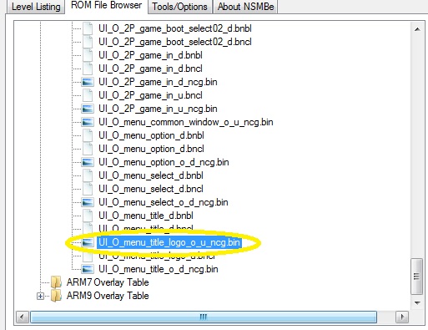Click image icon of UI_O_2P_game_in_u_ncg.bin
Image resolution: width=428 pixels, height=330 pixels.
(88, 109)
